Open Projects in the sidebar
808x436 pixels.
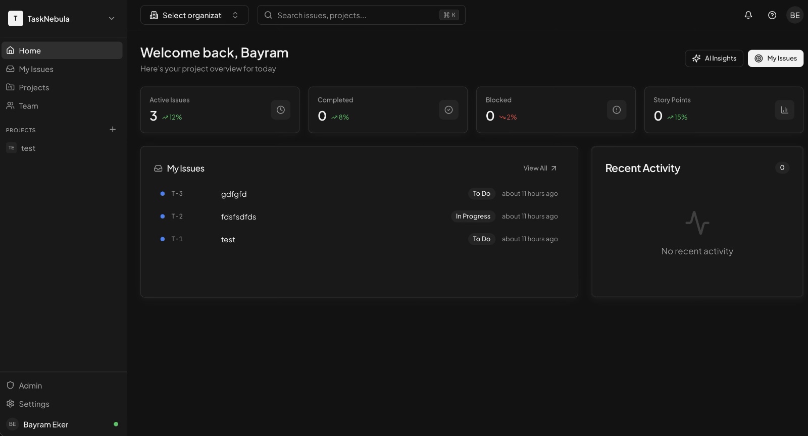[62, 87]
